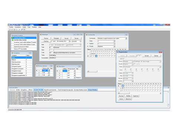This screenshot has width=178, height=133.
Task: Open the Aide menu
Action: 40,27
